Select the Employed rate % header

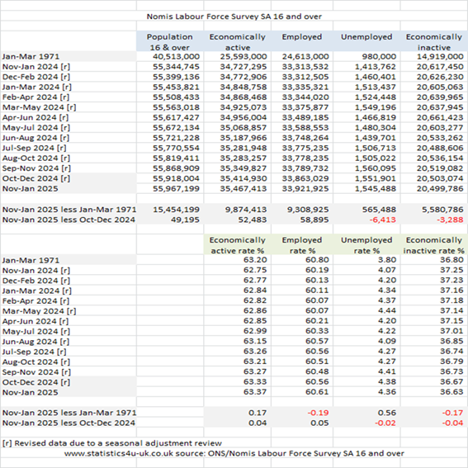(x=302, y=245)
